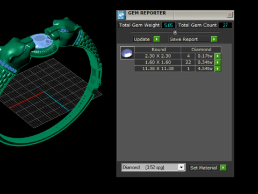The width and height of the screenshot is (258, 194).
Task: Click the Total Gem Weight label
Action: 139,25
